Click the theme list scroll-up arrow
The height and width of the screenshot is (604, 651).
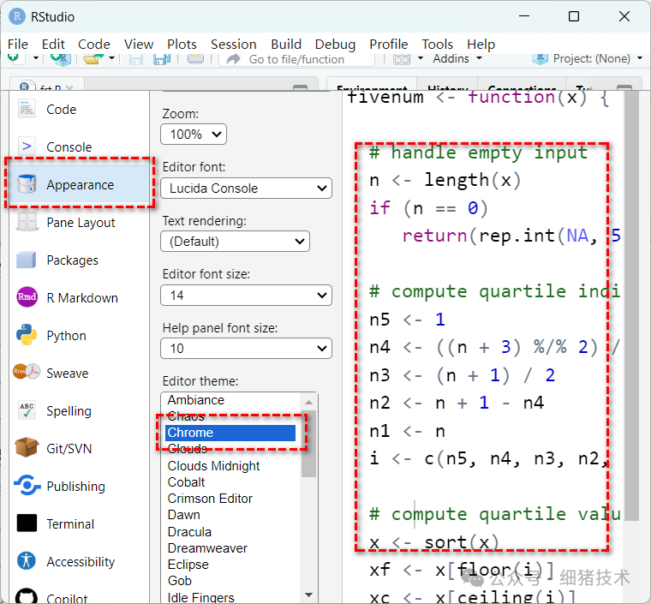(x=308, y=402)
